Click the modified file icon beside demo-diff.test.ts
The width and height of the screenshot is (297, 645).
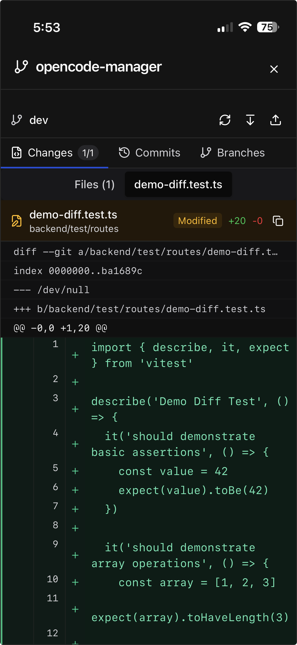[x=17, y=221]
